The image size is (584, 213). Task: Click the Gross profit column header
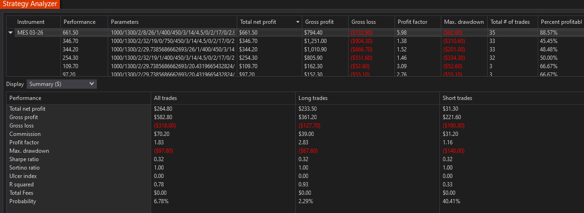coord(319,22)
